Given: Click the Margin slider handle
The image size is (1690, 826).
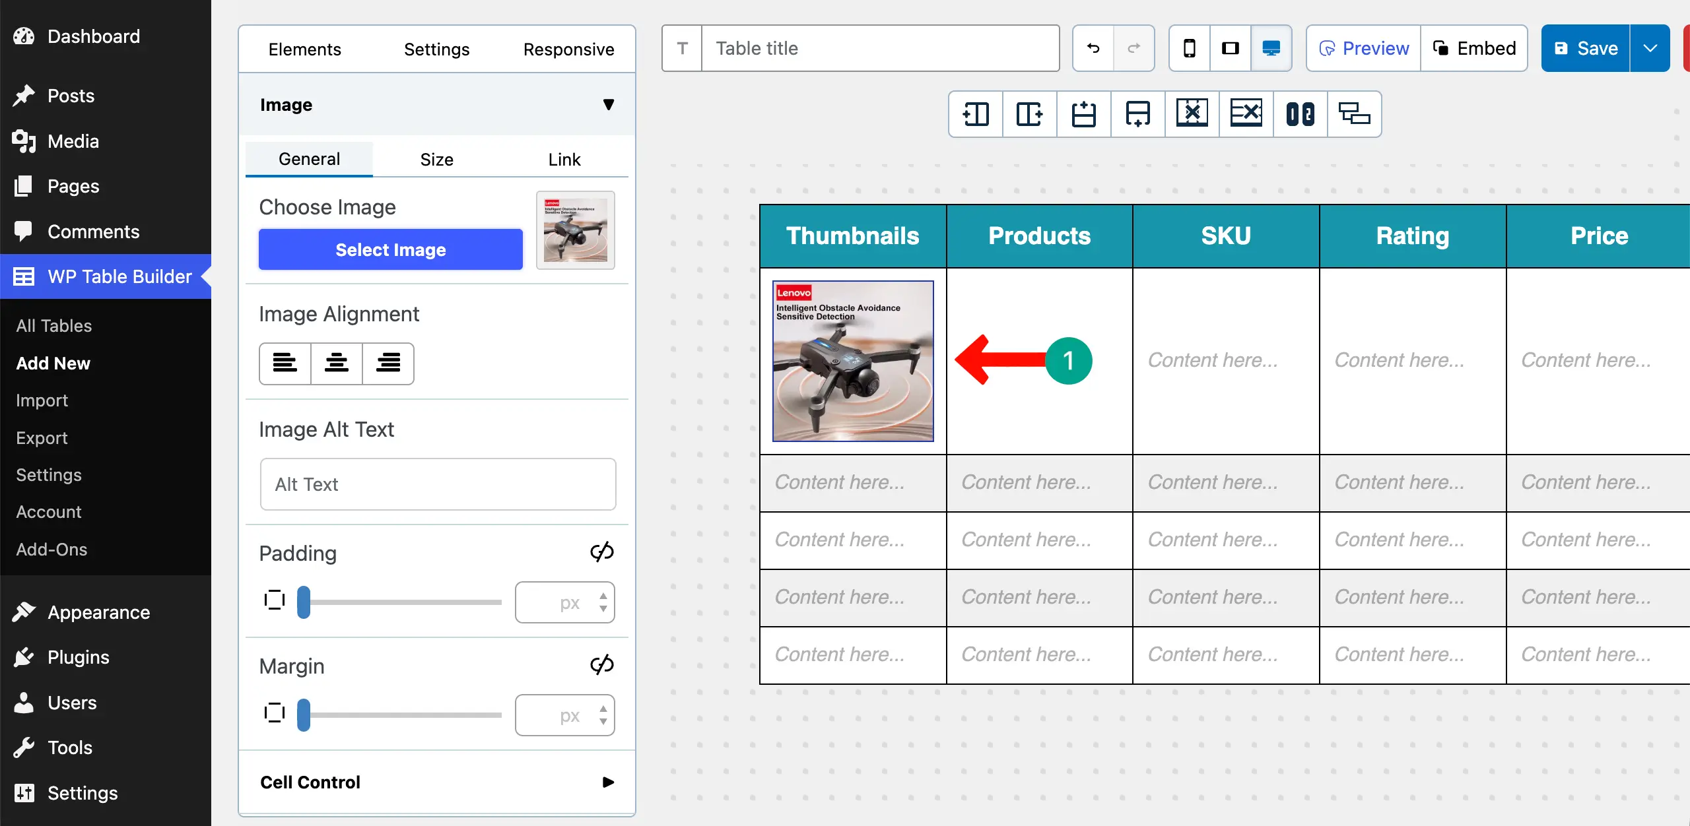Looking at the screenshot, I should point(304,715).
